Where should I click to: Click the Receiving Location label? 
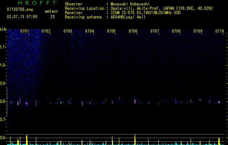pyautogui.click(x=84, y=8)
